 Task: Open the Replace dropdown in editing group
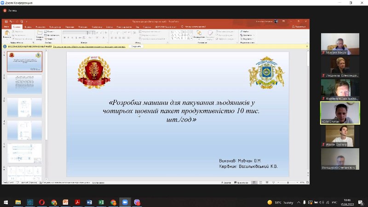[x=247, y=35]
